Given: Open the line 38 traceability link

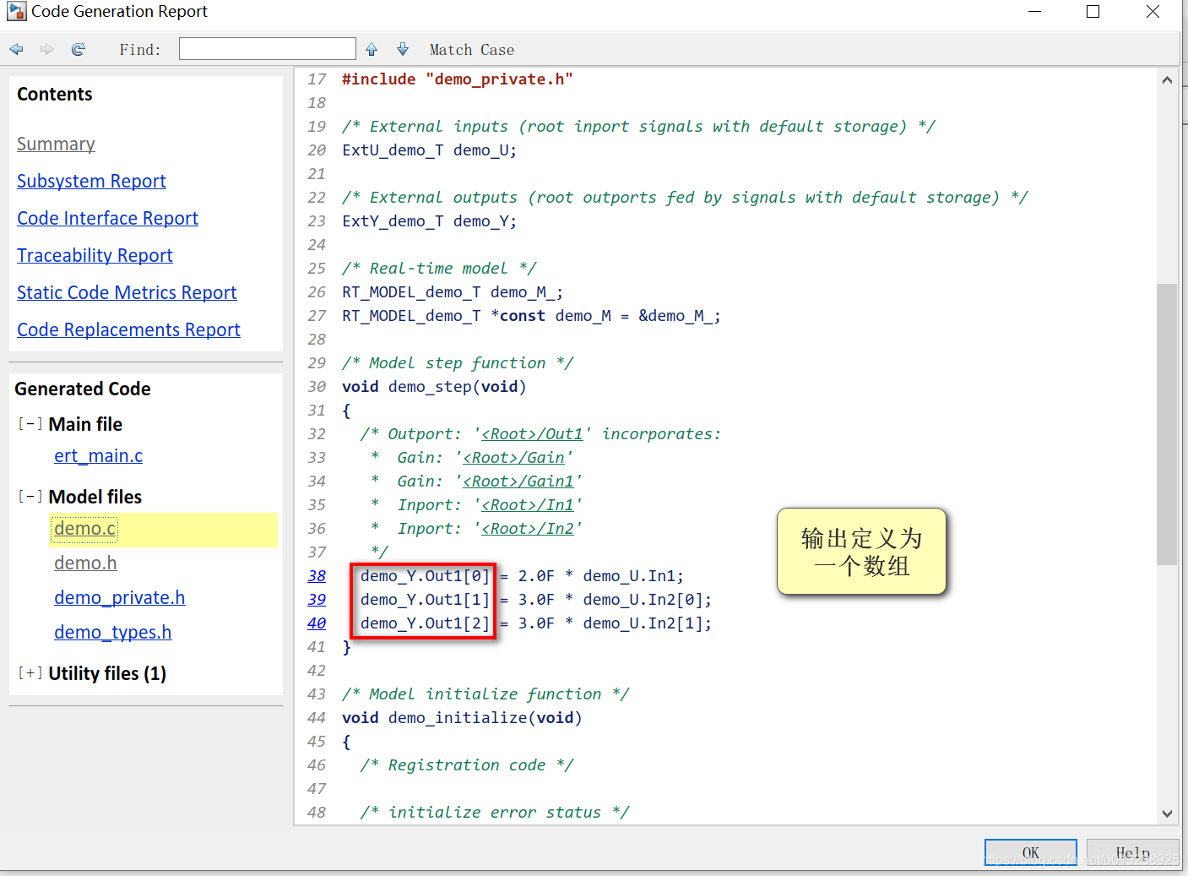Looking at the screenshot, I should [x=317, y=575].
